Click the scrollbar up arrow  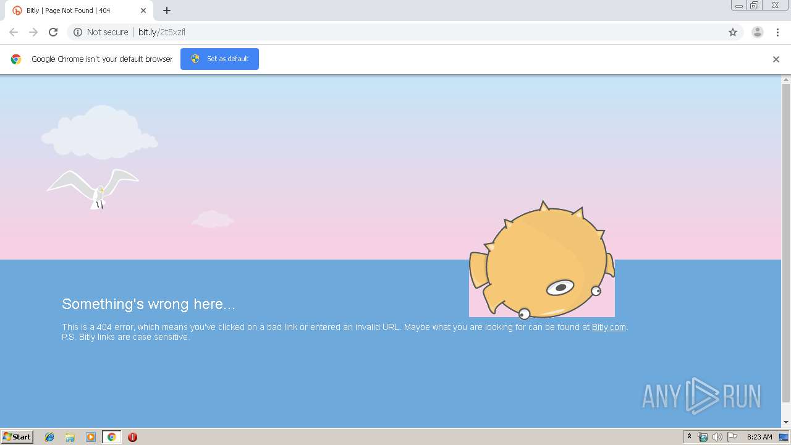(786, 80)
